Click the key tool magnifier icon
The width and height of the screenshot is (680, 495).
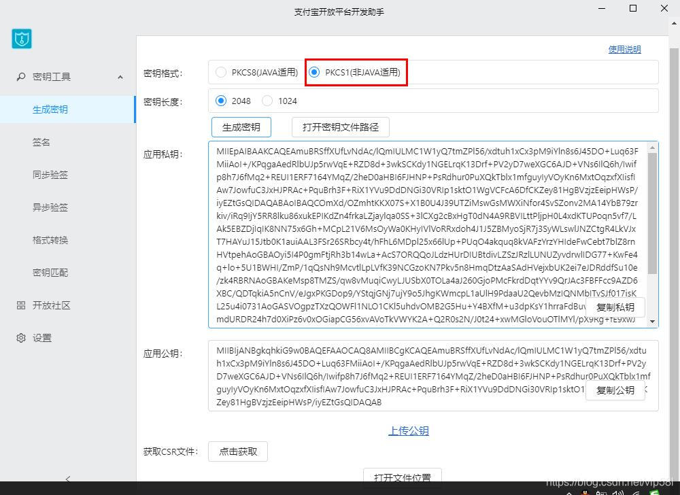[x=21, y=77]
